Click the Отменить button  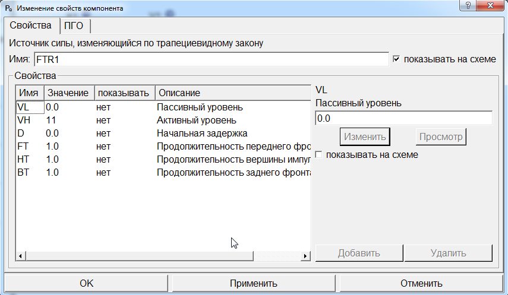(x=421, y=283)
